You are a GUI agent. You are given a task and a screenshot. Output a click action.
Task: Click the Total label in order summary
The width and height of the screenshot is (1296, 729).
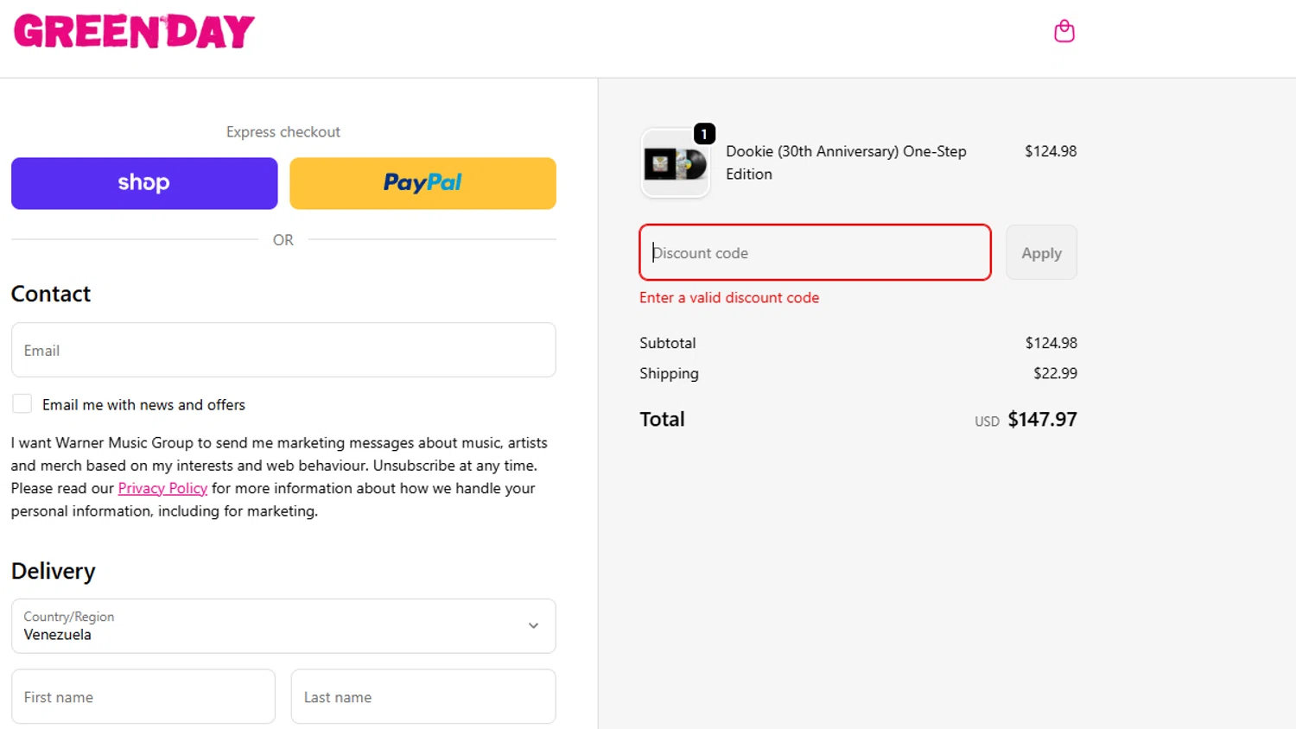(662, 419)
